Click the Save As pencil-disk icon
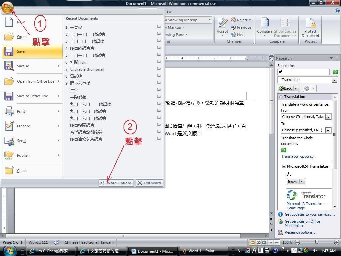 [x=9, y=66]
